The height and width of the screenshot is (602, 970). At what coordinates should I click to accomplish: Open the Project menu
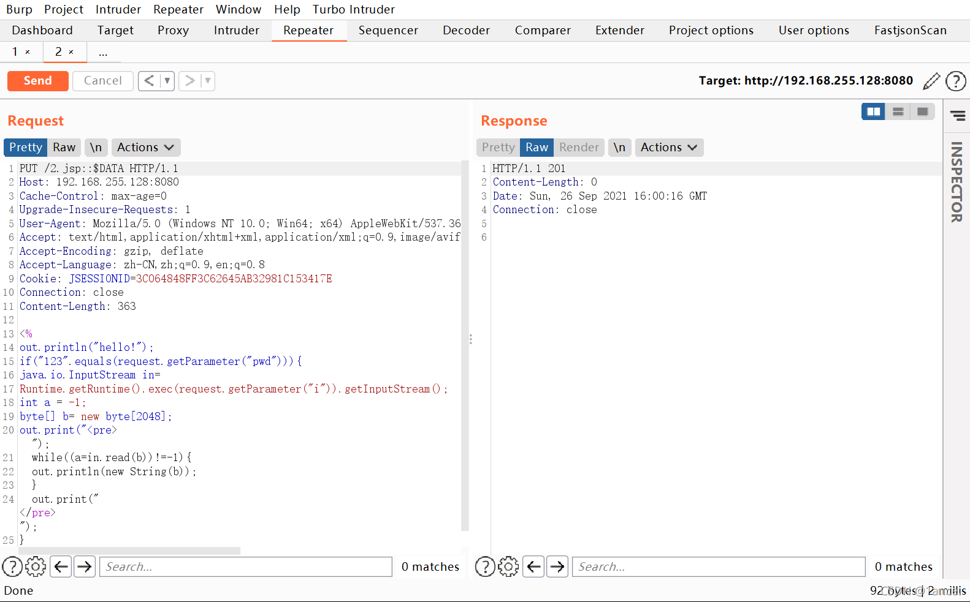pyautogui.click(x=64, y=9)
